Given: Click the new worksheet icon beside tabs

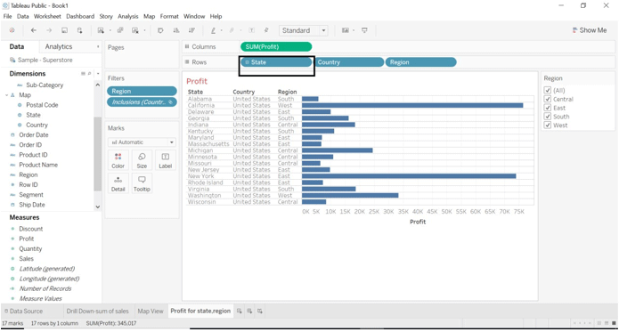Looking at the screenshot, I should click(x=240, y=312).
